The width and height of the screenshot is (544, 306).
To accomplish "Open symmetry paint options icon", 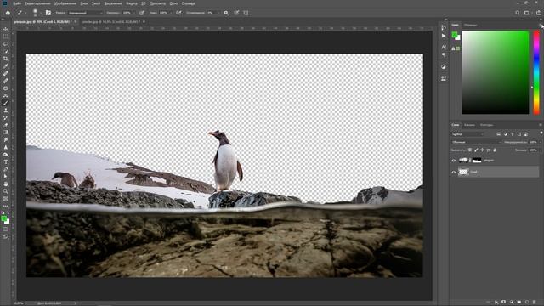I will tap(246, 13).
